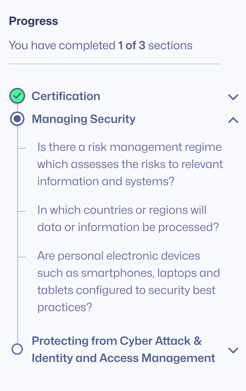Click the empty step circle beside Protecting from Cyber Attack
The height and width of the screenshot is (391, 246).
coord(17,349)
